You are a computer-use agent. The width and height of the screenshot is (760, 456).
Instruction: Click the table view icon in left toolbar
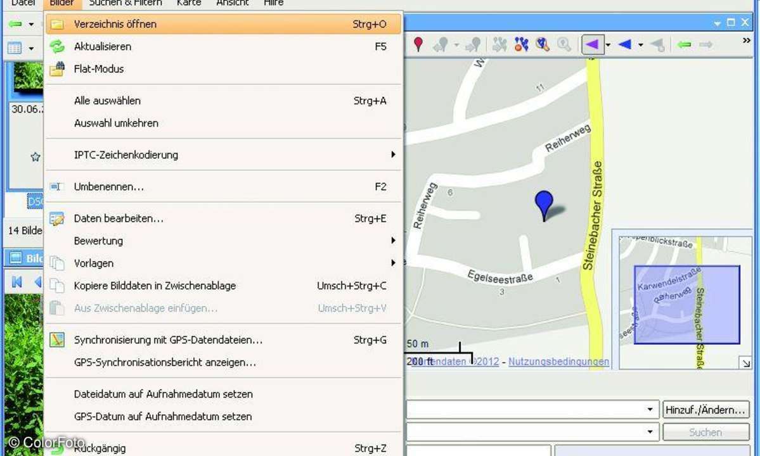[x=15, y=48]
